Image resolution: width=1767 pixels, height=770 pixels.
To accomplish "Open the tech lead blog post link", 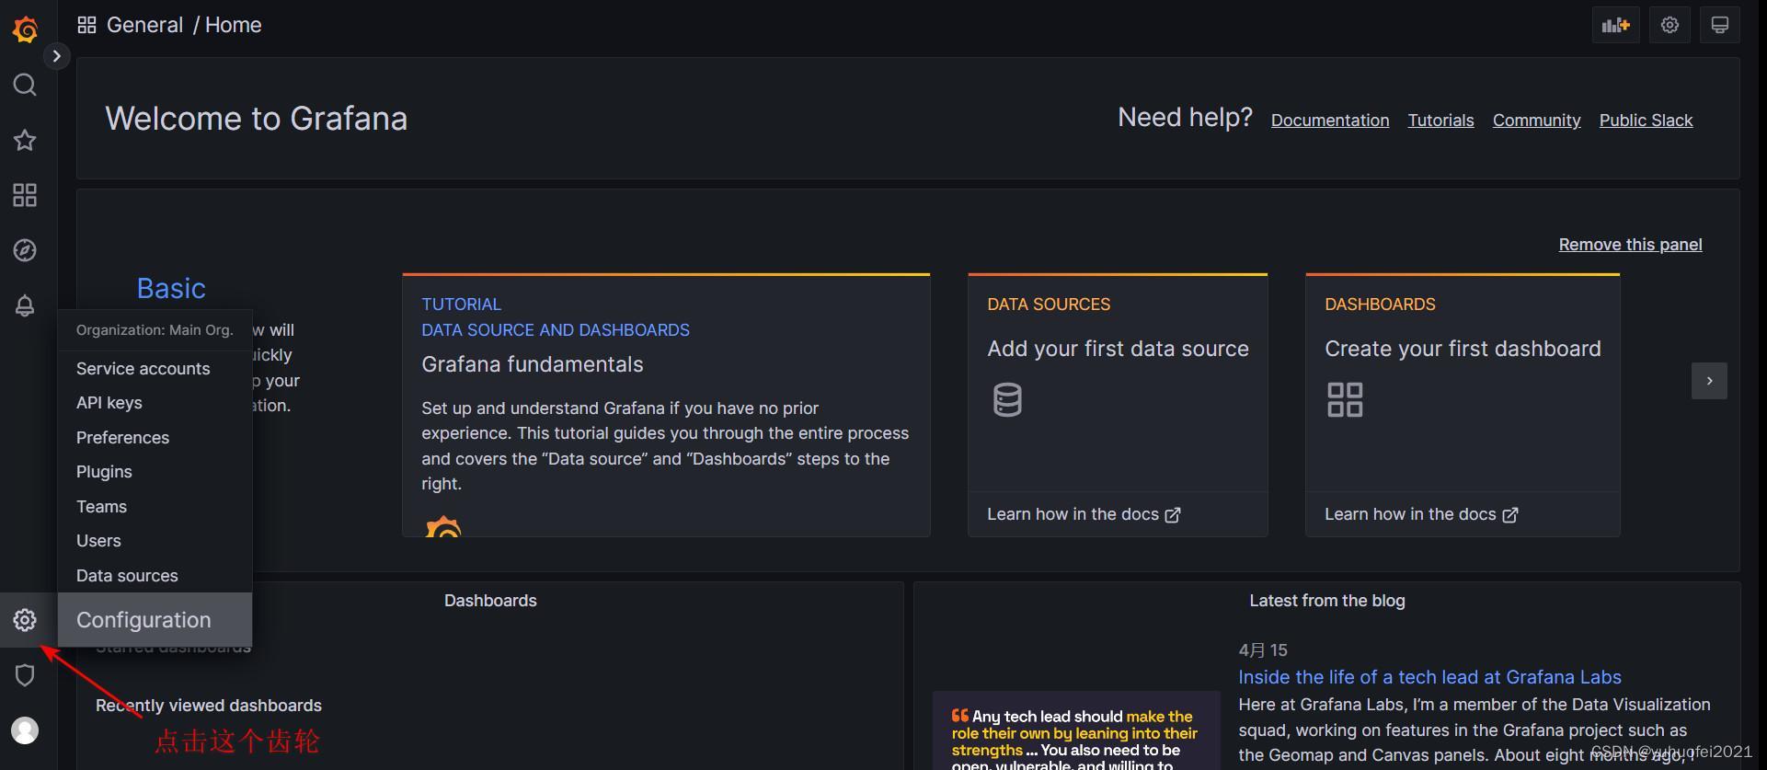I will click(1429, 677).
